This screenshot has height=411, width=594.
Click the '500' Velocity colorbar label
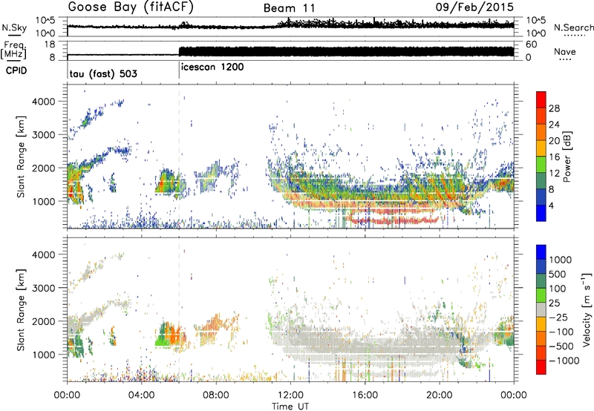557,274
